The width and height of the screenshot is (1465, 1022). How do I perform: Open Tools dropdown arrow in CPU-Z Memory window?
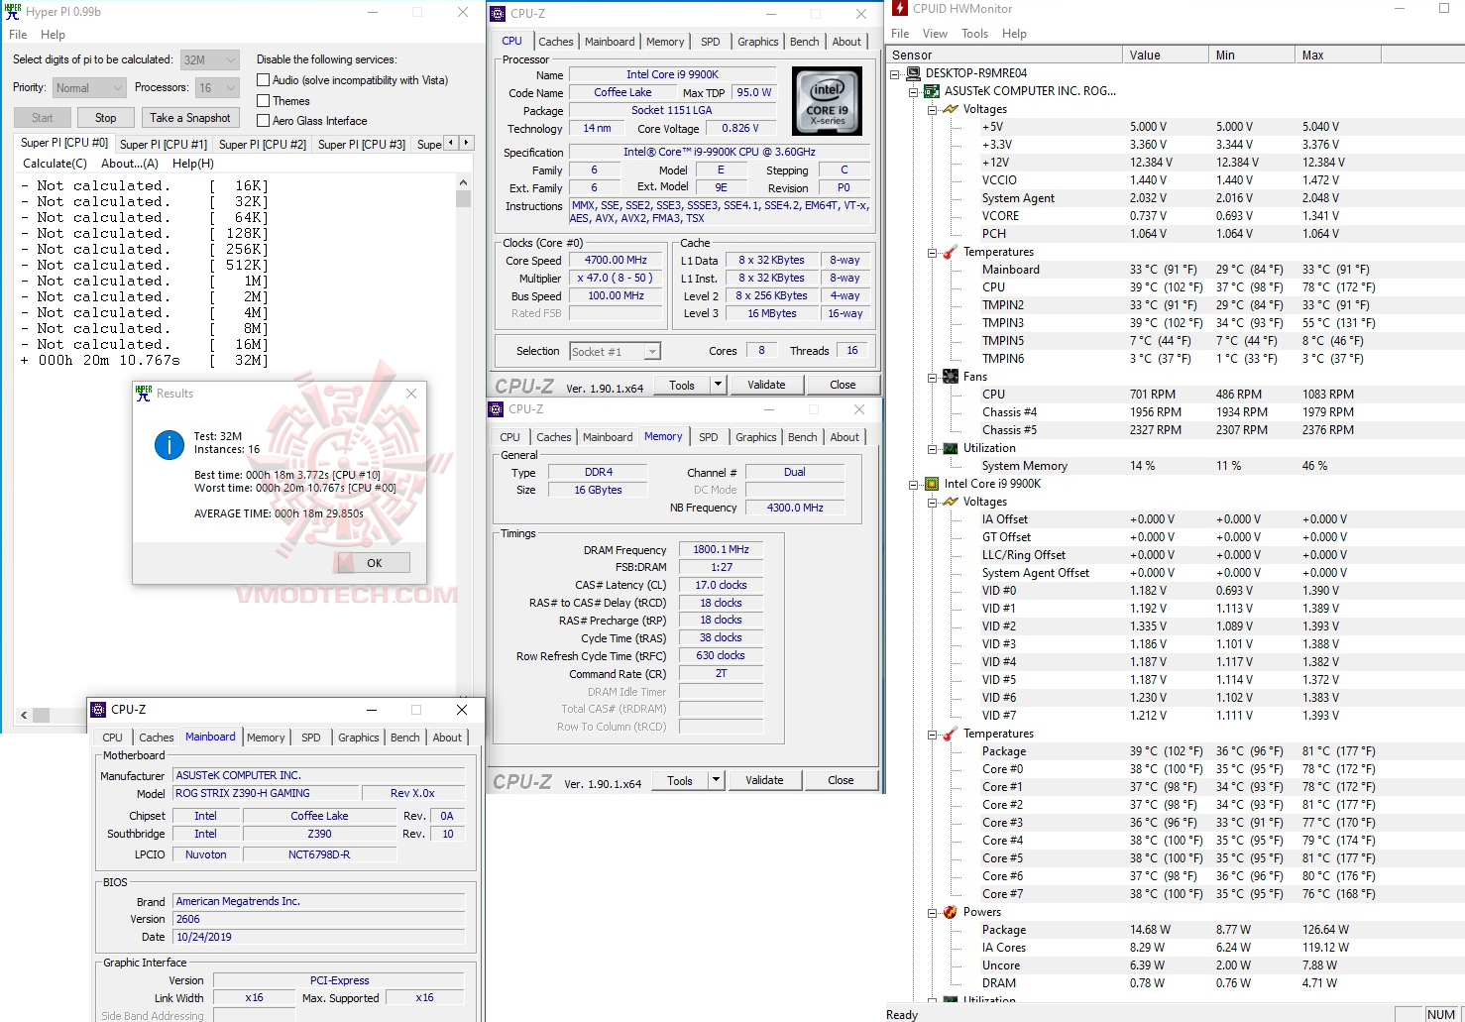pyautogui.click(x=716, y=780)
